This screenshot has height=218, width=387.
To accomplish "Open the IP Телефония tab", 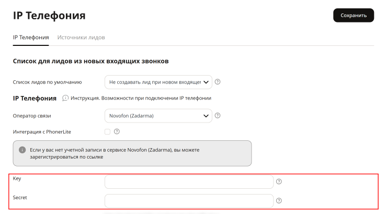I will tap(31, 38).
